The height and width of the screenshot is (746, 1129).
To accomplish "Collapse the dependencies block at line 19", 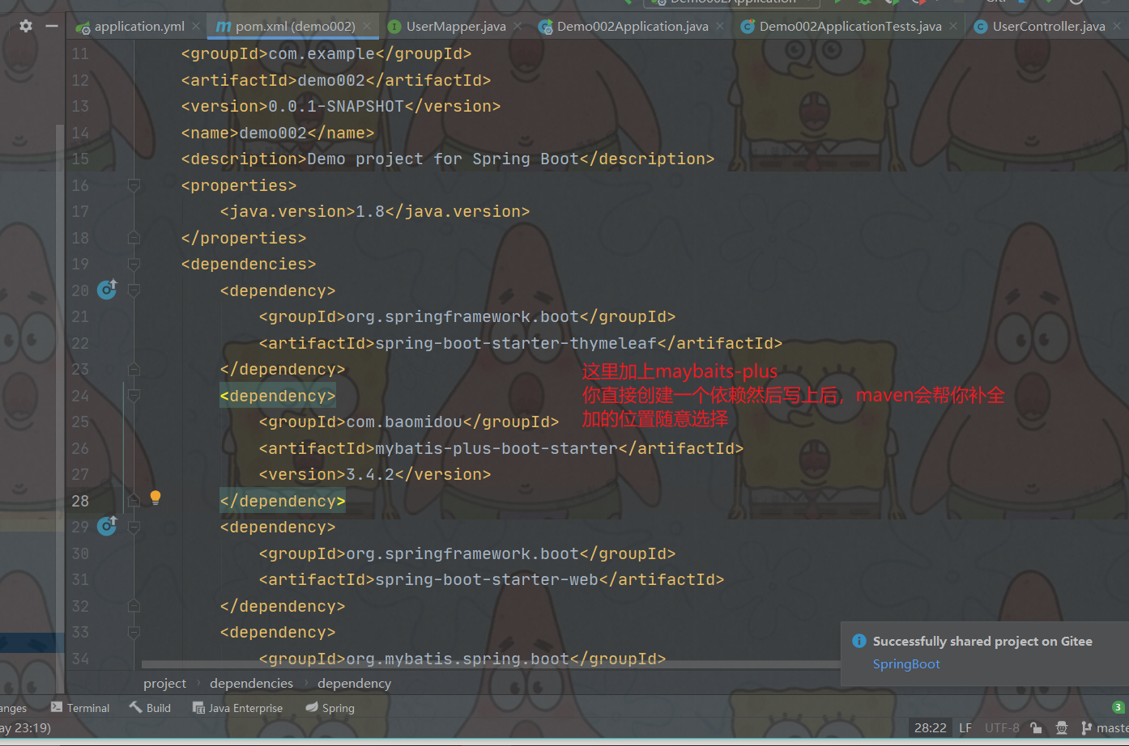I will point(134,264).
